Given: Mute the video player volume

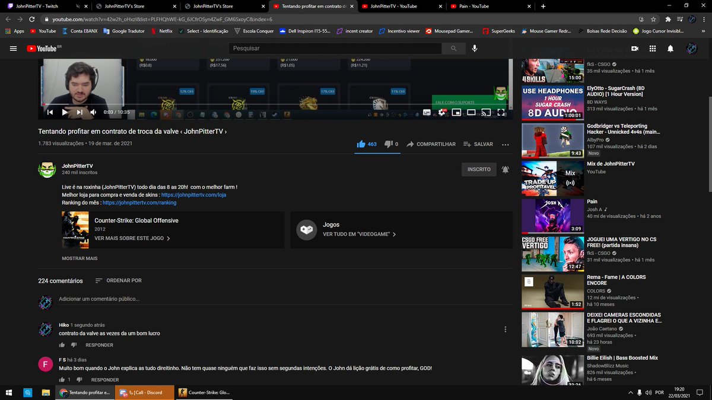Looking at the screenshot, I should pyautogui.click(x=93, y=112).
